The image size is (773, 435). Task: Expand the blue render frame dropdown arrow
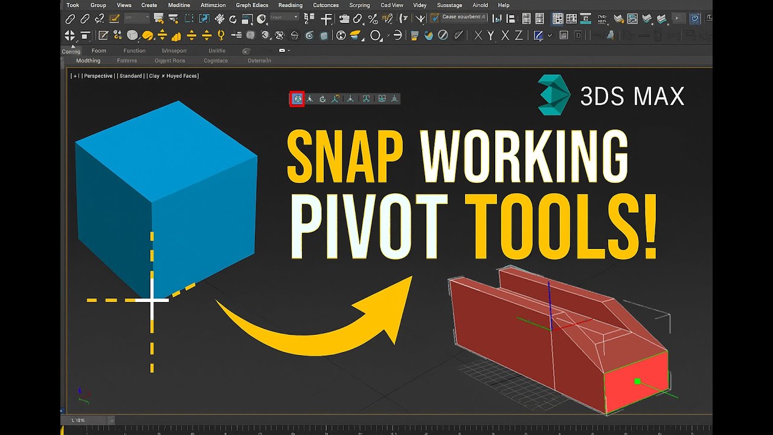[x=550, y=35]
